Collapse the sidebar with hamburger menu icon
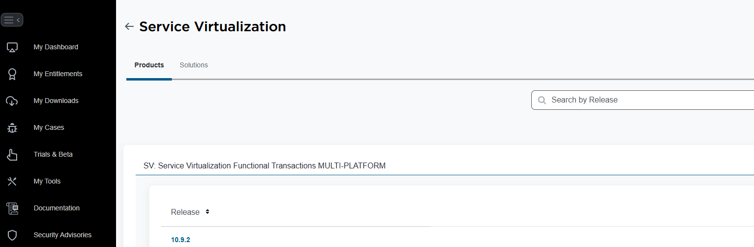The height and width of the screenshot is (247, 754). [x=12, y=20]
